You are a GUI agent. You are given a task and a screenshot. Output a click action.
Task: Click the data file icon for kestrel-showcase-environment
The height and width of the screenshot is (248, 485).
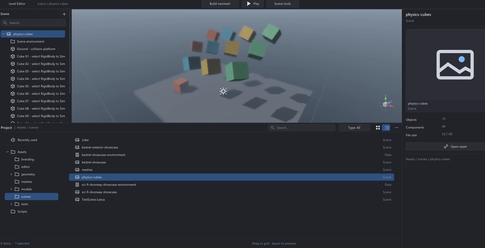point(77,155)
